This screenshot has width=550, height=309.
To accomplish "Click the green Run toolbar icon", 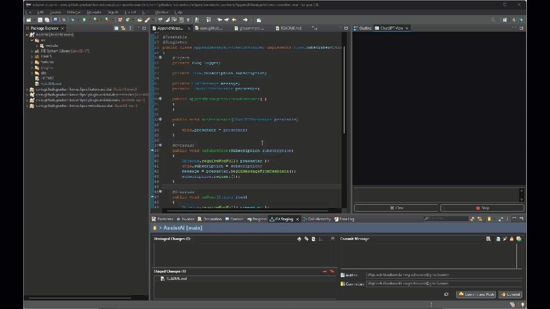I will [x=84, y=20].
